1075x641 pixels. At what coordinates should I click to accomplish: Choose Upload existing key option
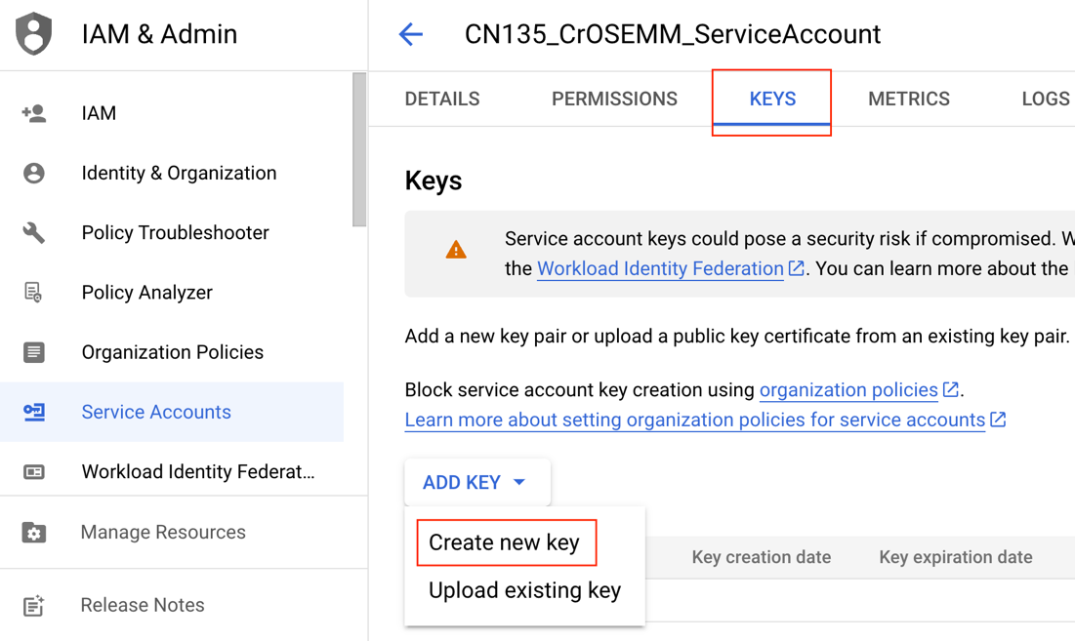point(524,590)
